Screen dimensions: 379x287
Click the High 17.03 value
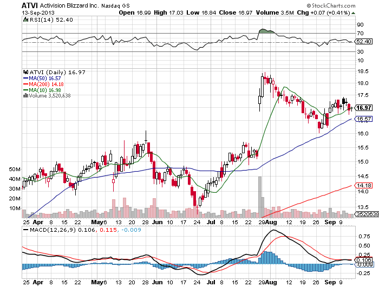(x=169, y=12)
